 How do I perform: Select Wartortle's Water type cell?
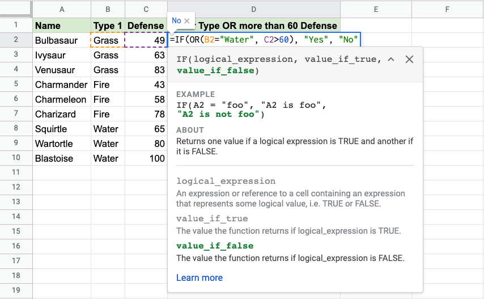tap(108, 144)
